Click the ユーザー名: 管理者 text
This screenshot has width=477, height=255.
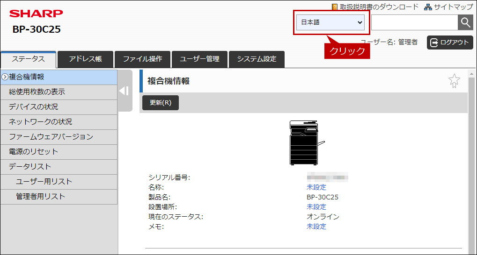click(389, 42)
